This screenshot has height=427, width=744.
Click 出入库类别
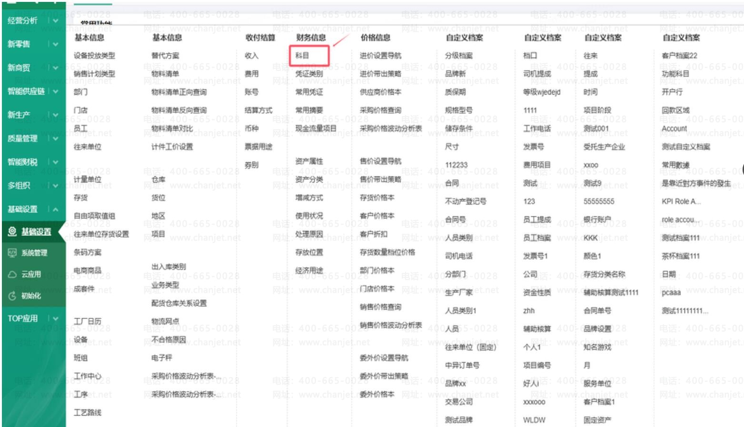(x=169, y=267)
